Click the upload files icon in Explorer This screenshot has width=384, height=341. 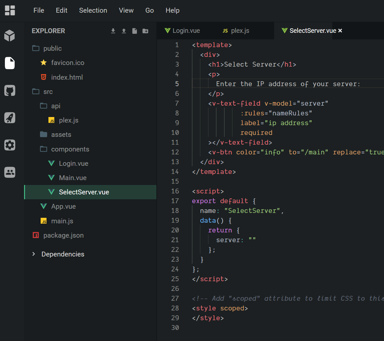pyautogui.click(x=124, y=31)
